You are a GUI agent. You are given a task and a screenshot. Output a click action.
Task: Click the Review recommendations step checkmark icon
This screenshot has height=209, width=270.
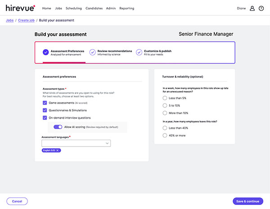pos(92,52)
